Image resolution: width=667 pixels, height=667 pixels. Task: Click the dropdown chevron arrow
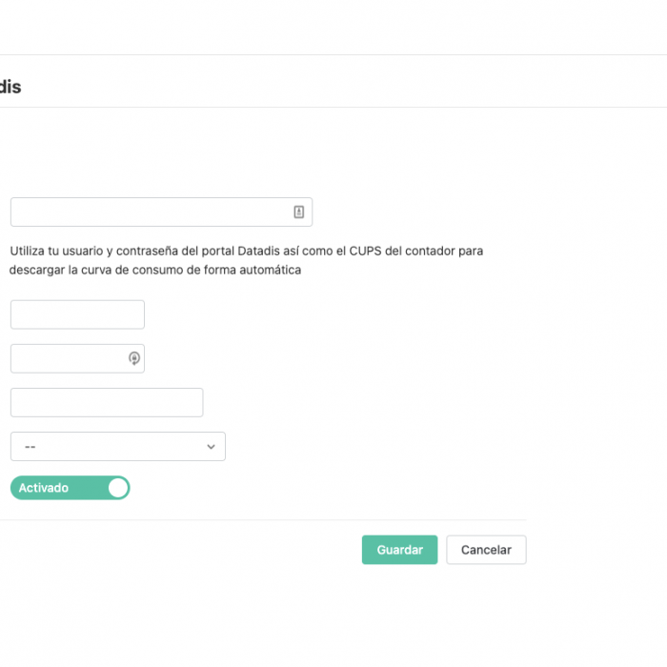pos(211,447)
